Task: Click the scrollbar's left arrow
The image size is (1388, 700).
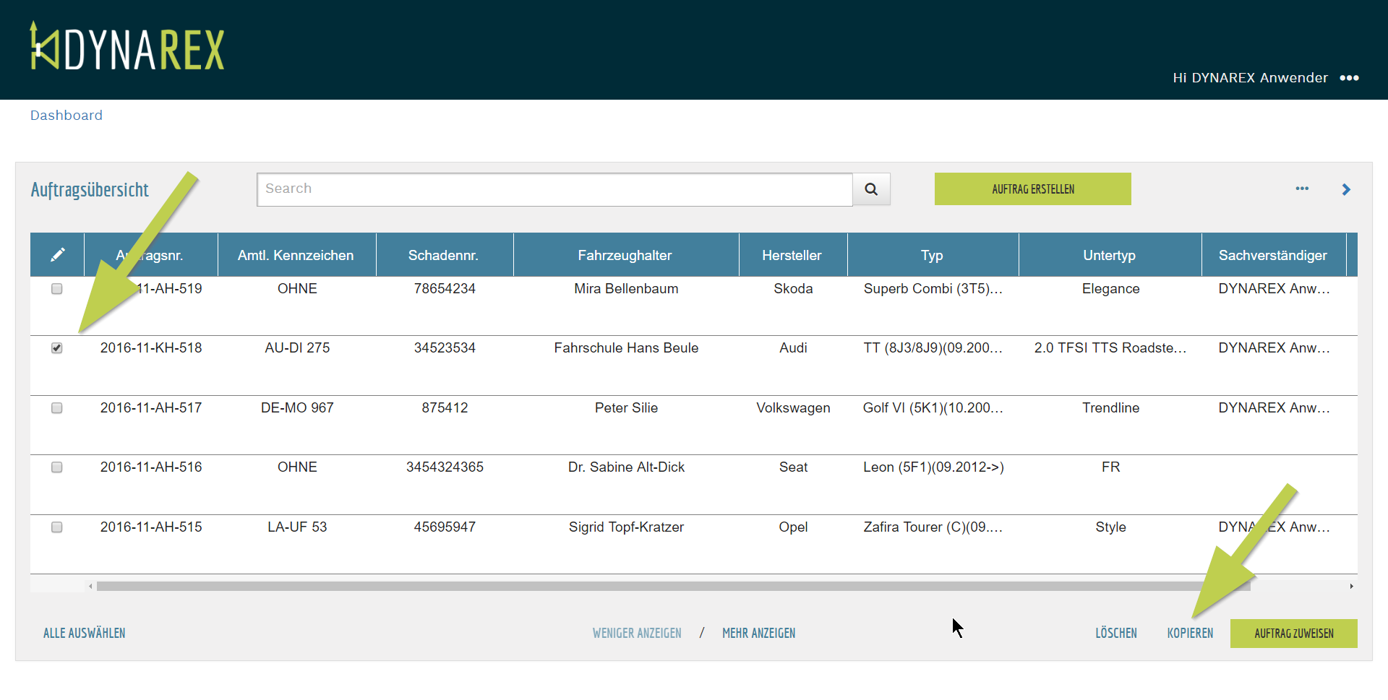Action: [x=90, y=587]
